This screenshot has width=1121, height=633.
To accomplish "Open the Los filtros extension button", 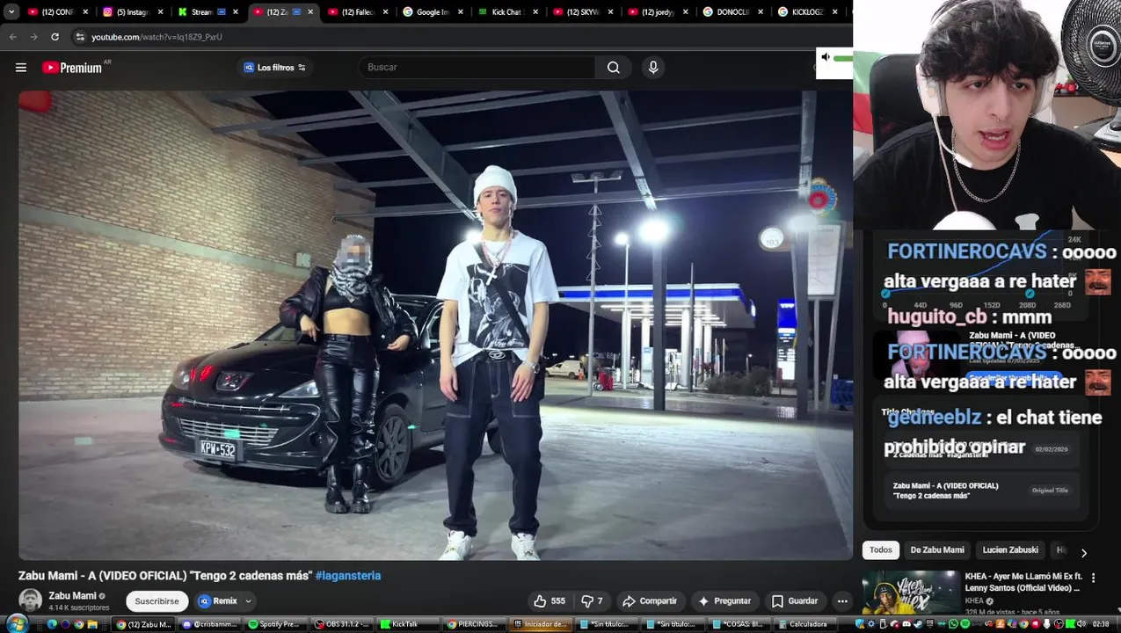I will point(275,68).
